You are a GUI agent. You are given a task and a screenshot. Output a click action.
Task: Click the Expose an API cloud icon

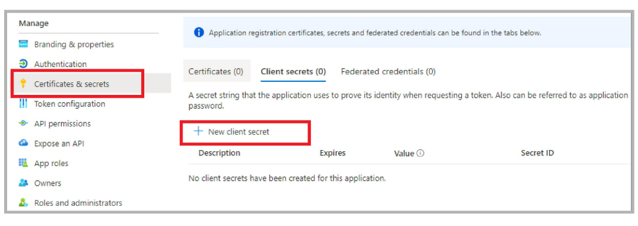(23, 143)
